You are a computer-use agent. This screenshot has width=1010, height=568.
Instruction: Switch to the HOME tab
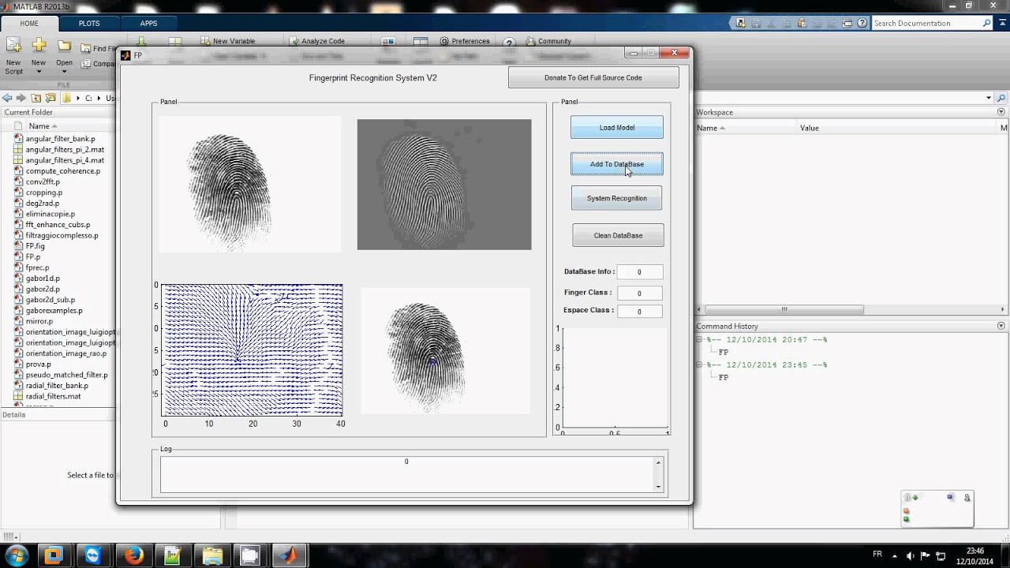click(28, 23)
